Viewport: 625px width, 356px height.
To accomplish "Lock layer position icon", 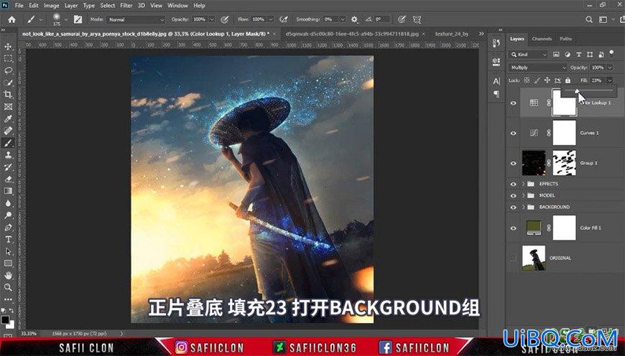I will coord(547,80).
